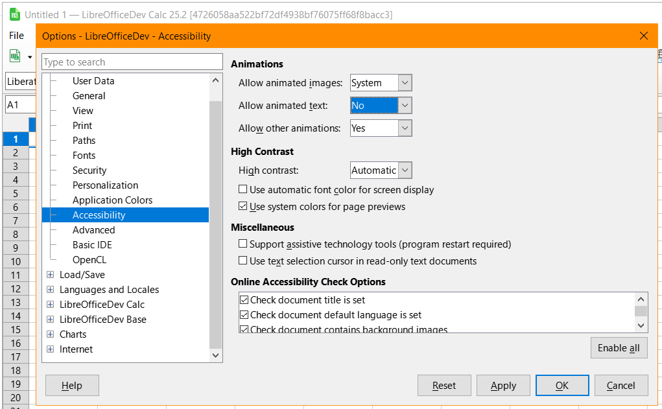Screen dimensions: 662x409
Task: Select the Security options page
Action: [89, 170]
